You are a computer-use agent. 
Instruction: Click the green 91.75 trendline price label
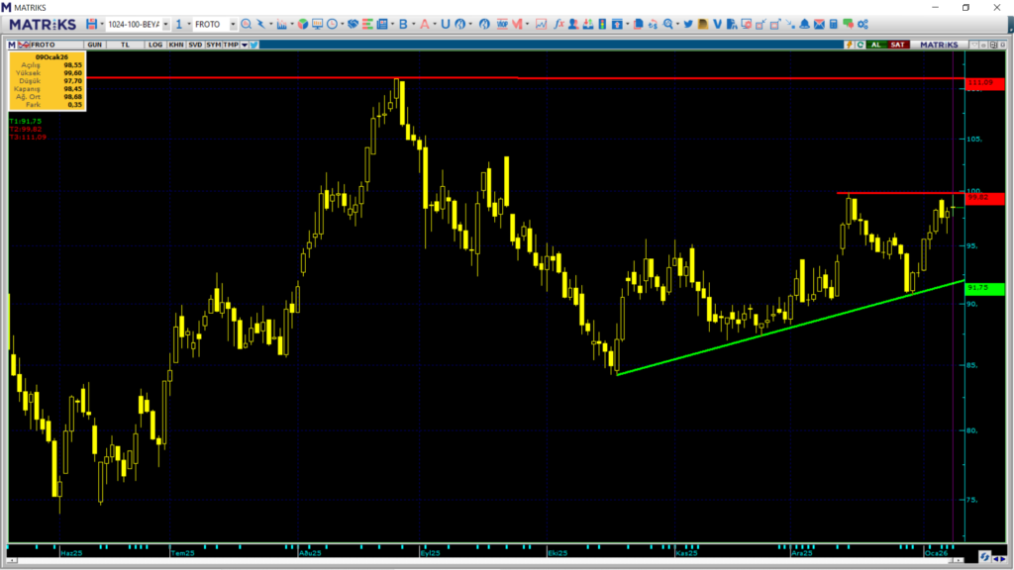tap(978, 287)
